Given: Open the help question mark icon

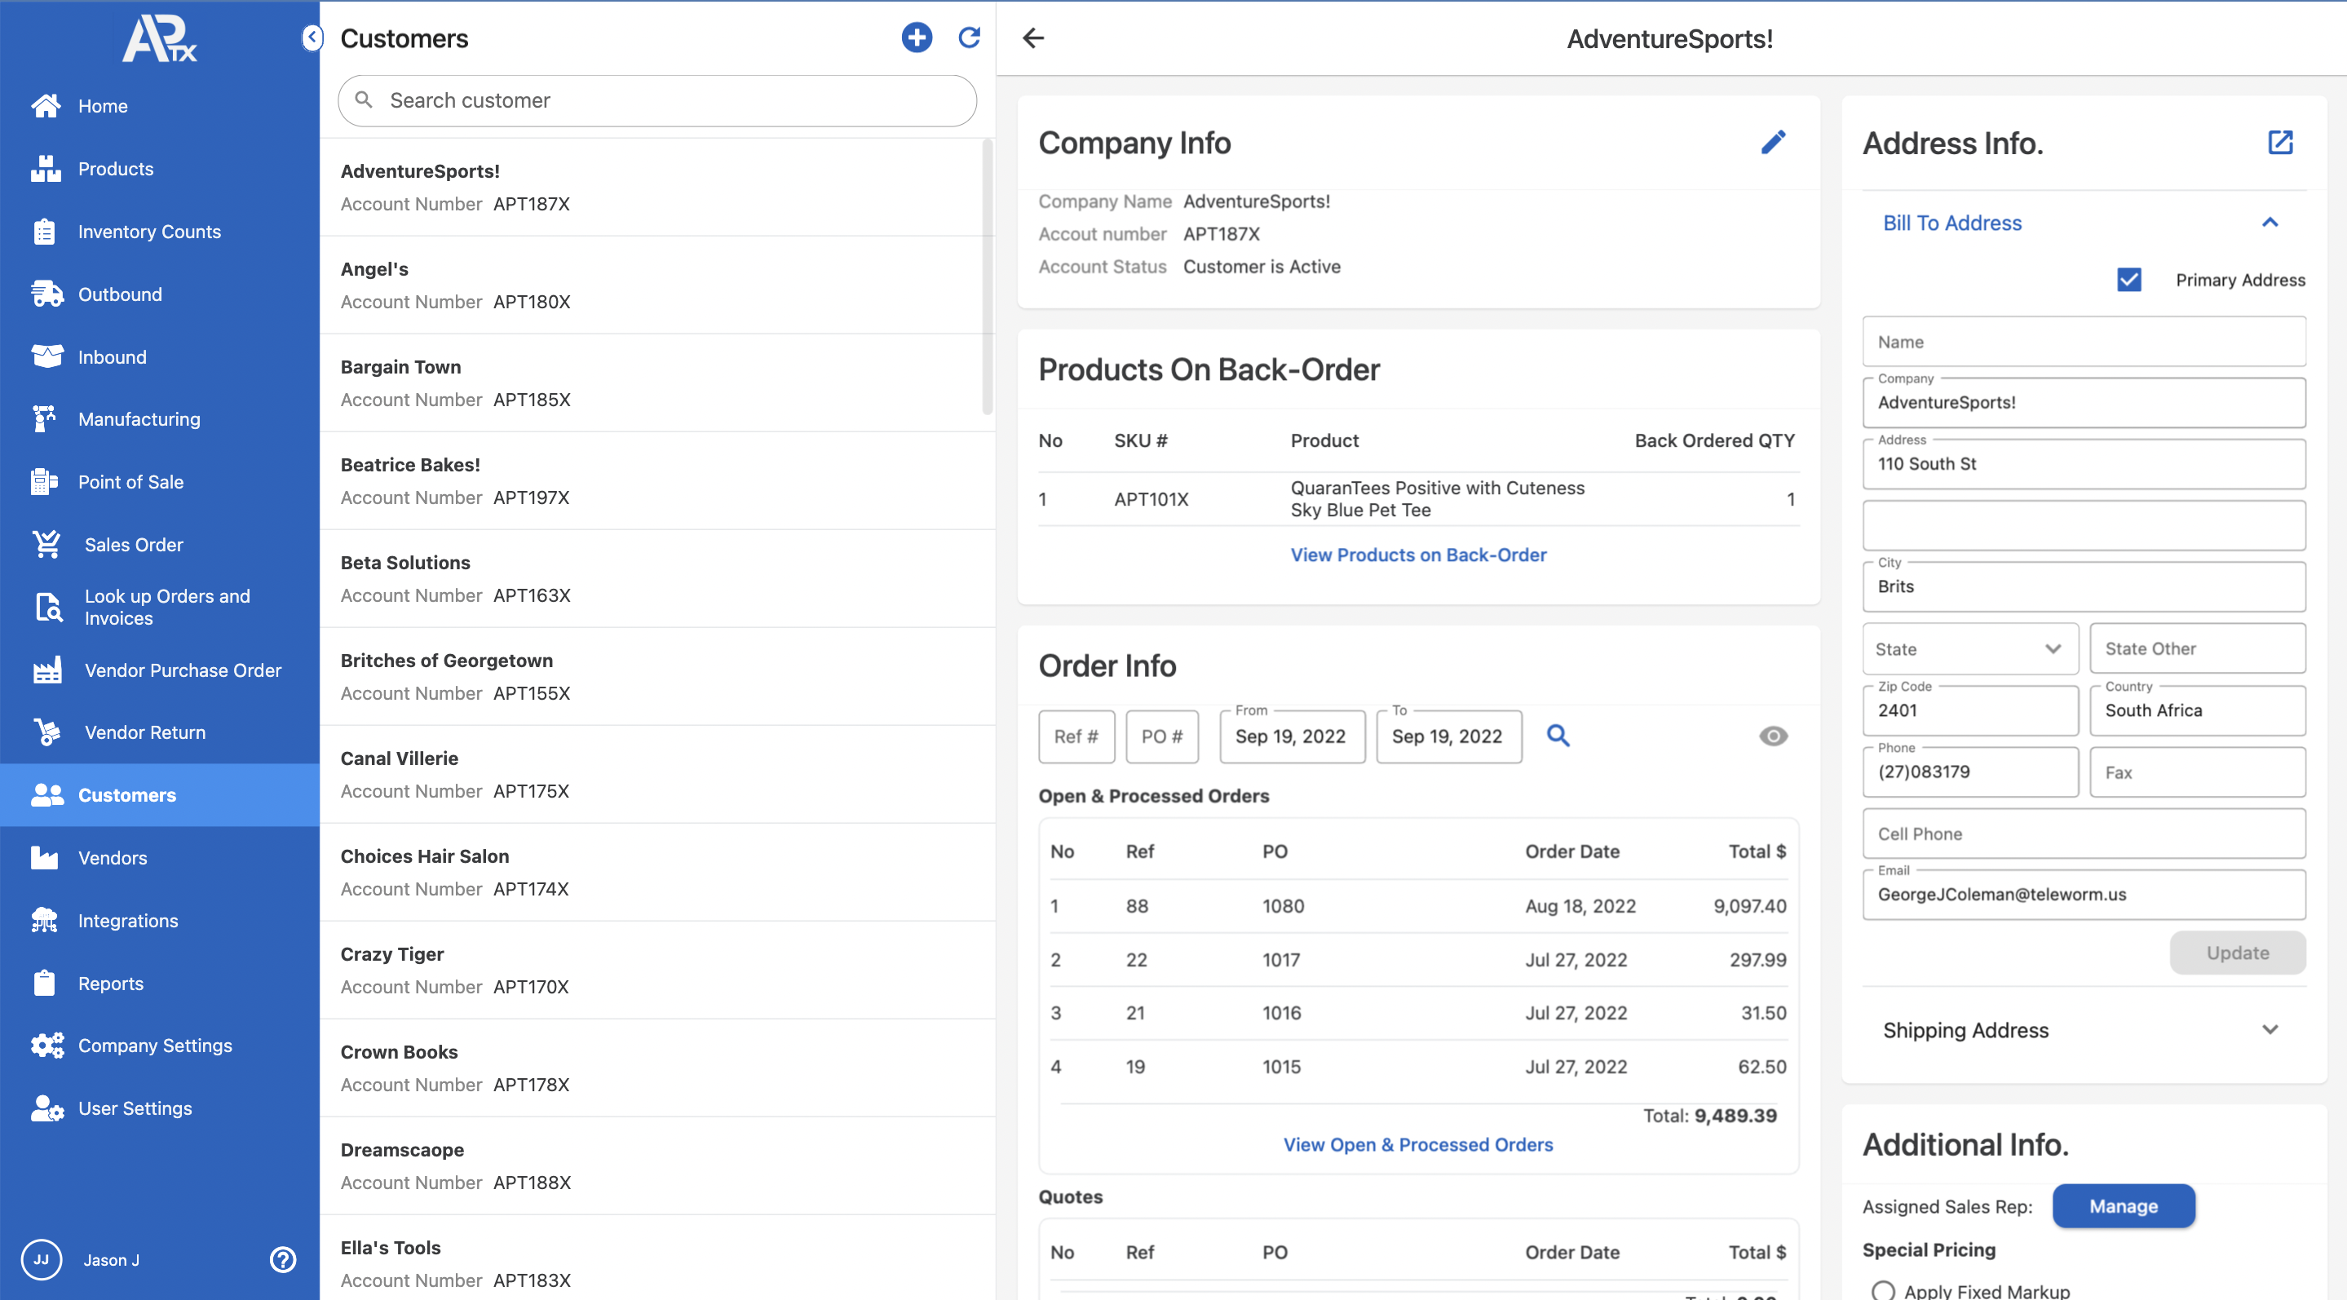Looking at the screenshot, I should [282, 1259].
